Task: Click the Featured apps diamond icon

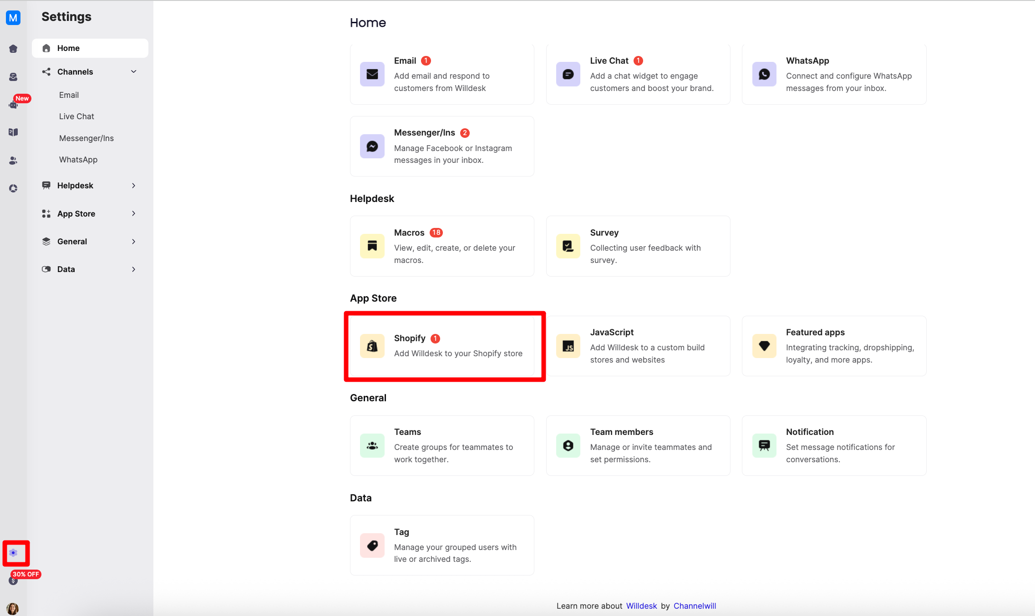Action: coord(764,346)
